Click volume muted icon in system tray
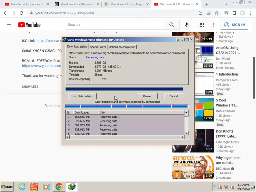This screenshot has height=192, width=256. click(x=232, y=186)
